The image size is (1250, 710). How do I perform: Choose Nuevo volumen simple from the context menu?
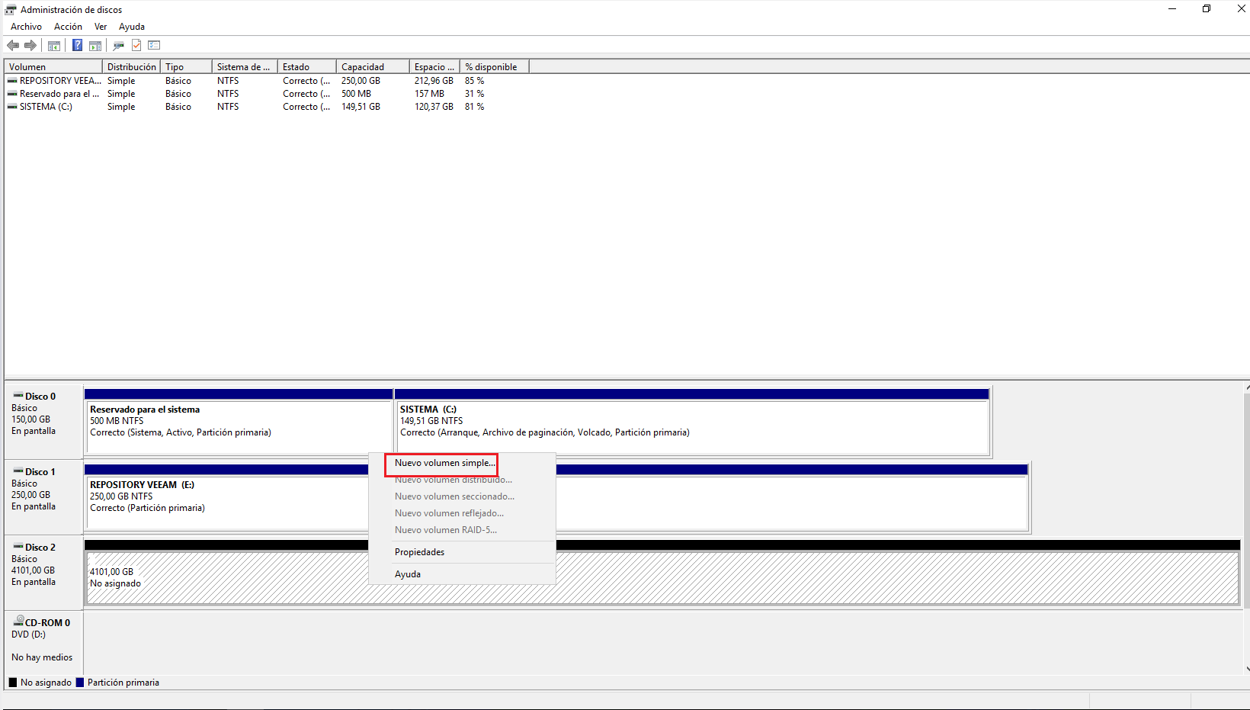pos(442,463)
